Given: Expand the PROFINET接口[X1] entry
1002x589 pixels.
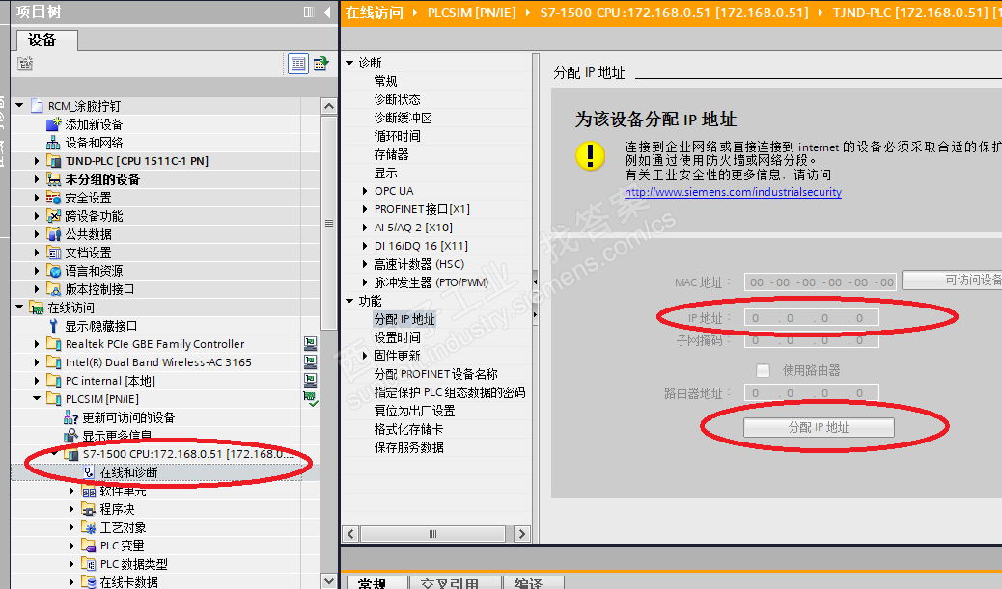Looking at the screenshot, I should pos(365,209).
